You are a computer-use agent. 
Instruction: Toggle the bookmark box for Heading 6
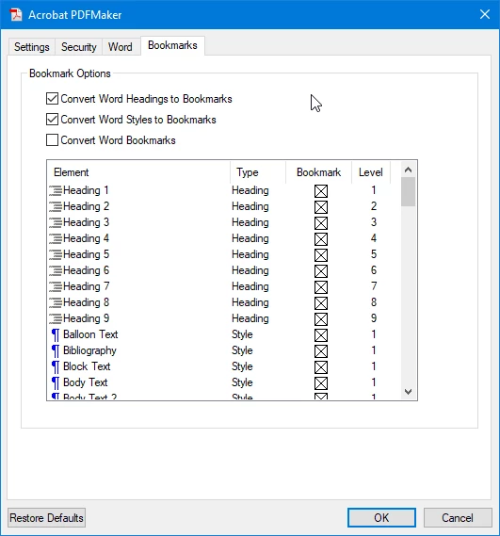point(321,271)
